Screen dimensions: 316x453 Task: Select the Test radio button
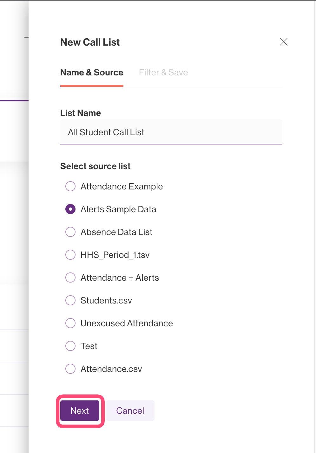pyautogui.click(x=70, y=346)
